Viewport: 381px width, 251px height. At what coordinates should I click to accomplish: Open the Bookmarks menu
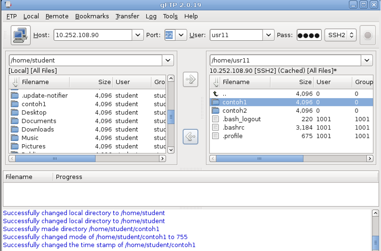point(92,17)
